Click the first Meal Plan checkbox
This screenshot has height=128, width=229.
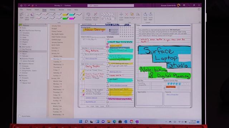tap(137, 84)
